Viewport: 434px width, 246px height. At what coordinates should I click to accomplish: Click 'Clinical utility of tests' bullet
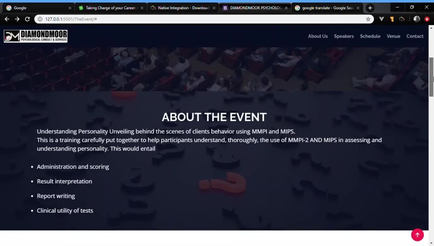(65, 210)
